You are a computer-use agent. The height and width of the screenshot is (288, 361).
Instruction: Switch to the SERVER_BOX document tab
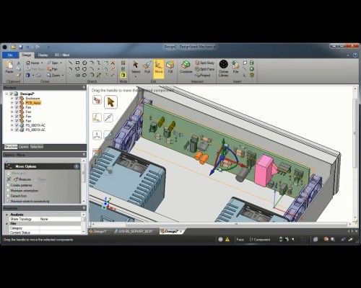134,231
